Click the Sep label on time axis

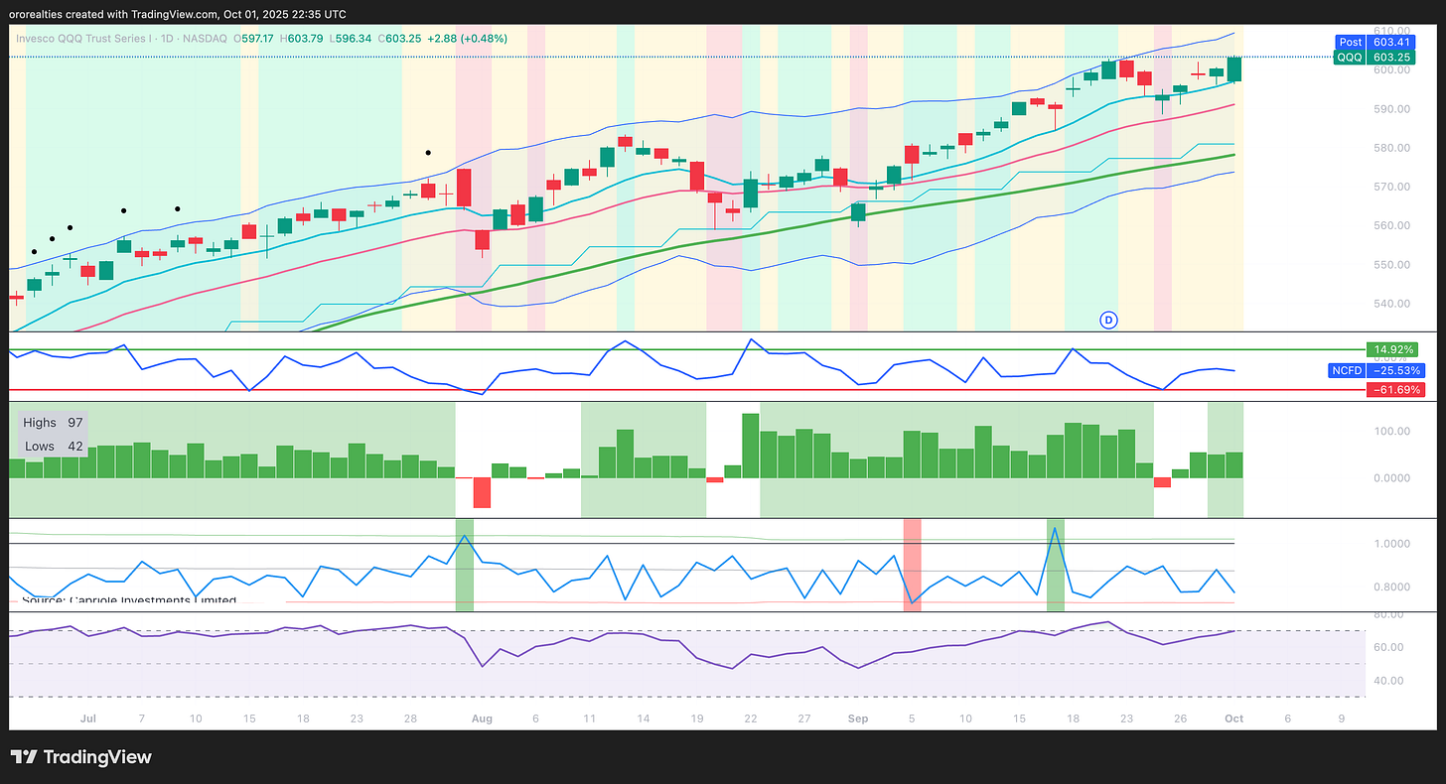coord(858,718)
